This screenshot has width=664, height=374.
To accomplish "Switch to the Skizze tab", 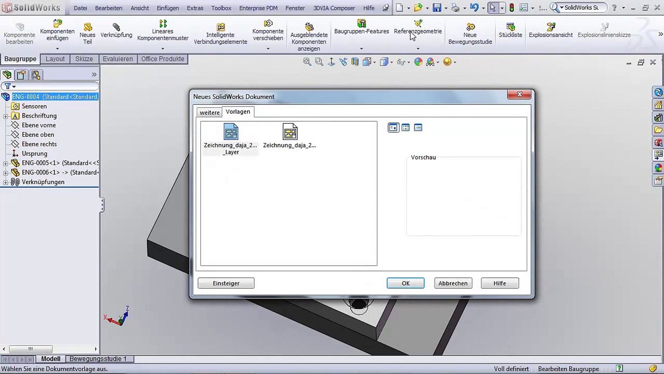I will [x=84, y=59].
